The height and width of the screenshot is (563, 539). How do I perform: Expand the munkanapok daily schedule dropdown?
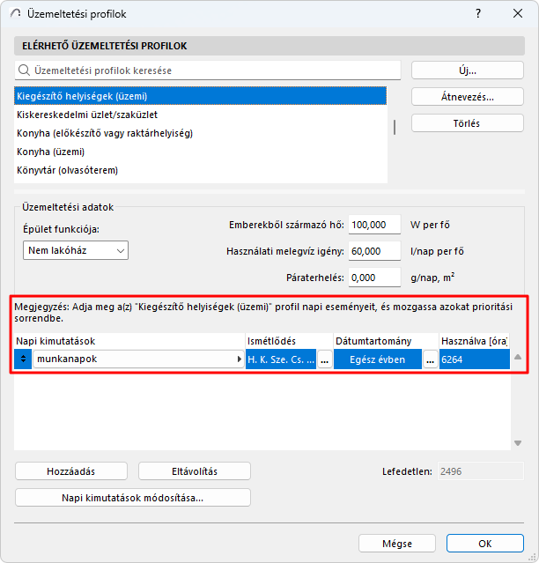point(240,359)
